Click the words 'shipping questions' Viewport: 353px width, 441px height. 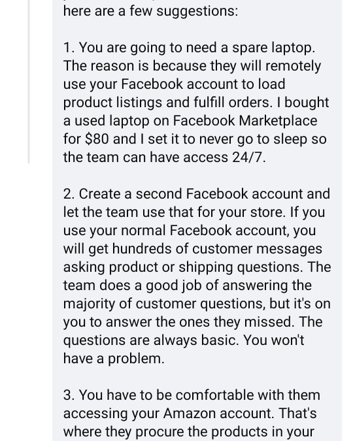(239, 267)
